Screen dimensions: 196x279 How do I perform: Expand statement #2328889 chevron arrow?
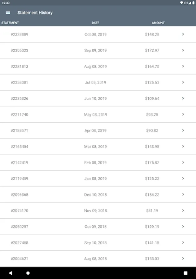pyautogui.click(x=183, y=34)
